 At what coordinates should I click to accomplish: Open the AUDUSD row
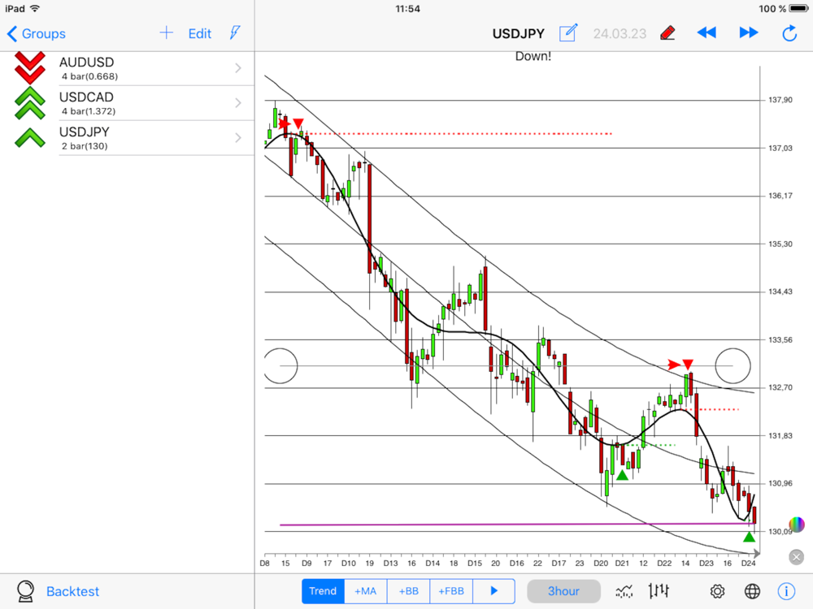(127, 68)
